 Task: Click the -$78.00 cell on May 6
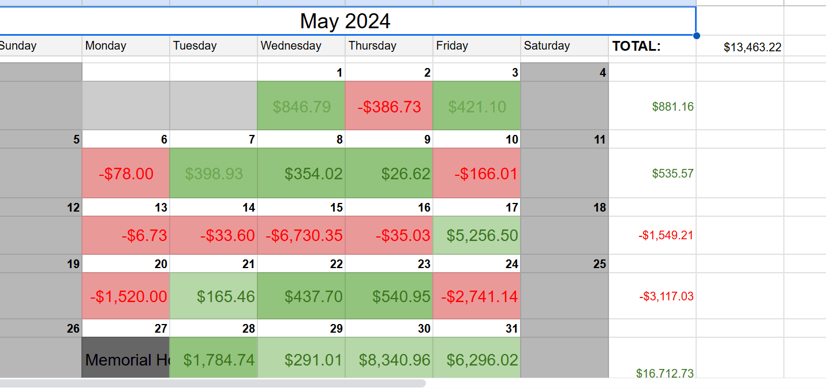pos(126,174)
